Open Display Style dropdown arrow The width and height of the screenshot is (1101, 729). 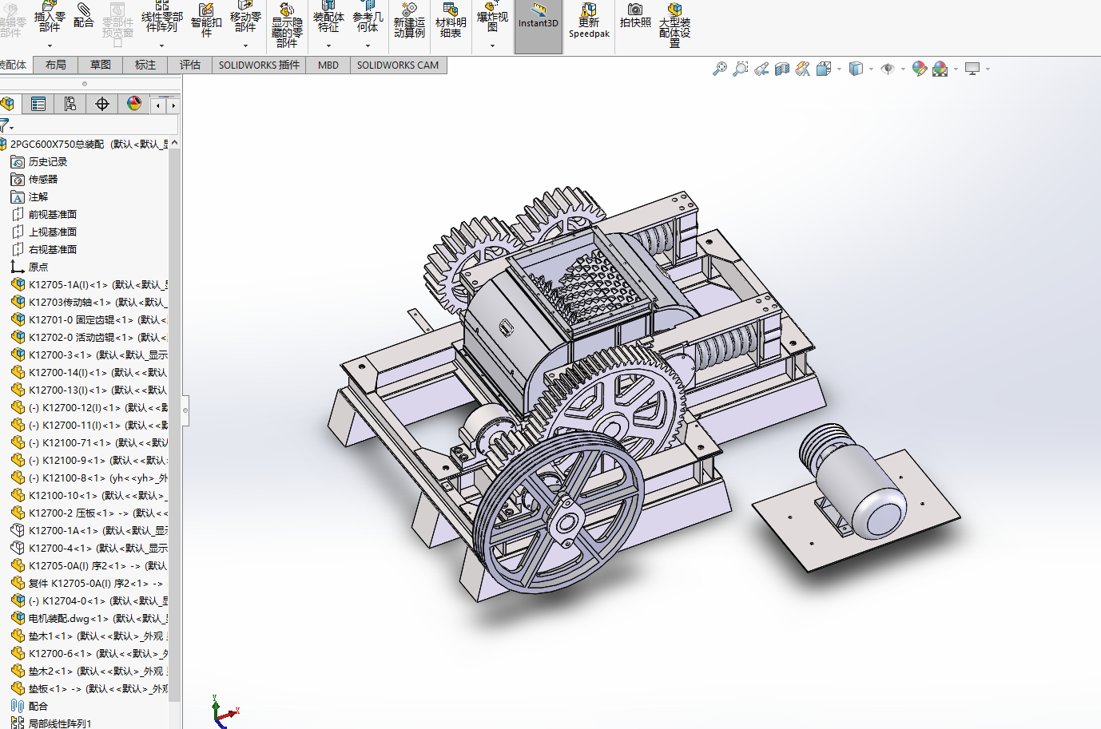tap(871, 69)
